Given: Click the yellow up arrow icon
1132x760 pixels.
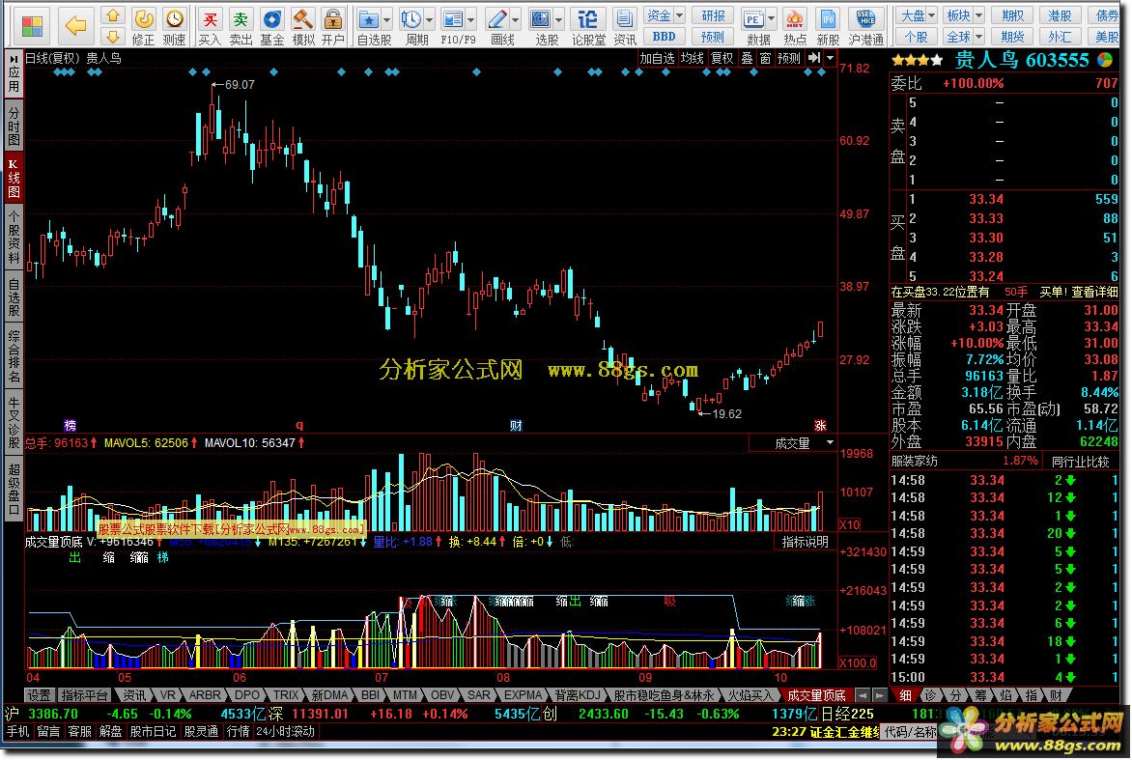Looking at the screenshot, I should [113, 15].
